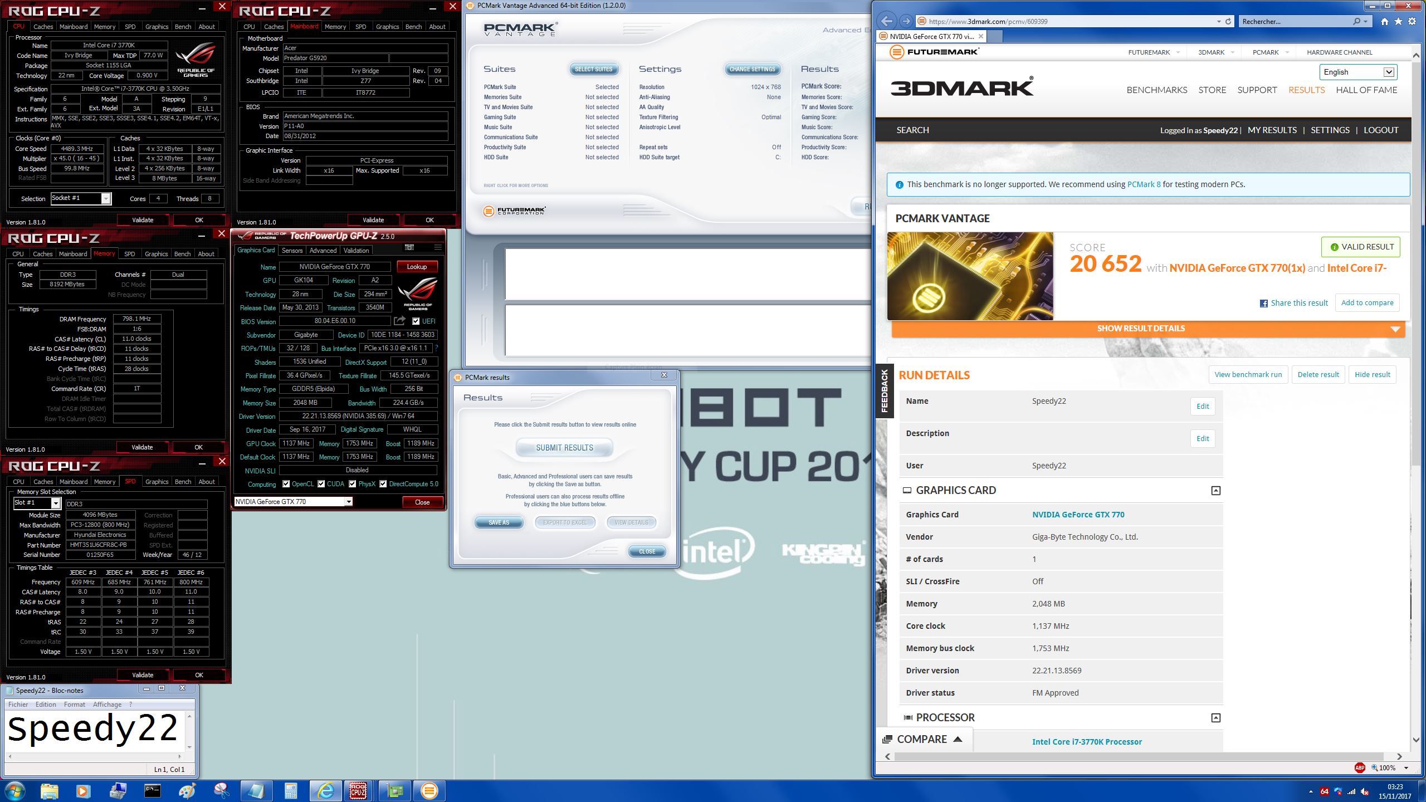Collapse the Graphics Card section icon
Screen dimensions: 1426x802
pos(1216,491)
